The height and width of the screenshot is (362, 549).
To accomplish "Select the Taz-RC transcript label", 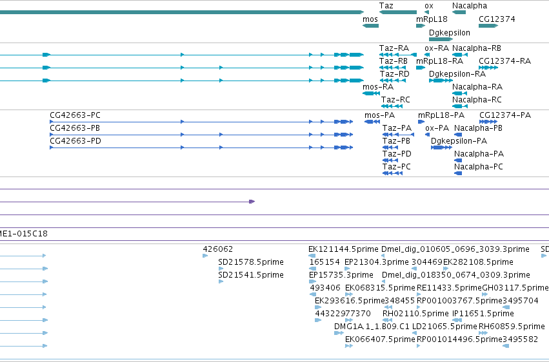I will 395,100.
